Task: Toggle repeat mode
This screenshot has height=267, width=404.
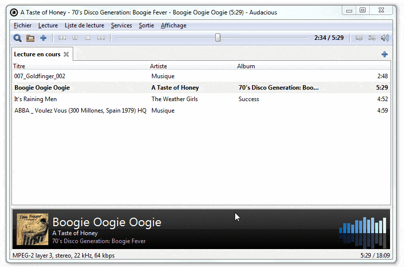Action: click(x=359, y=38)
